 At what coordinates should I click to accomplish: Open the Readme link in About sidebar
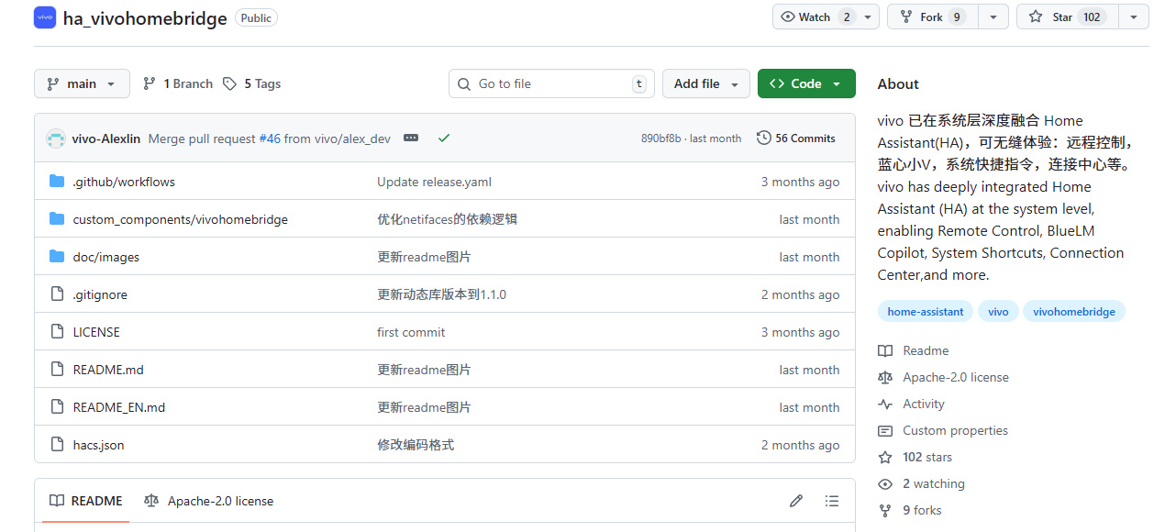[926, 350]
